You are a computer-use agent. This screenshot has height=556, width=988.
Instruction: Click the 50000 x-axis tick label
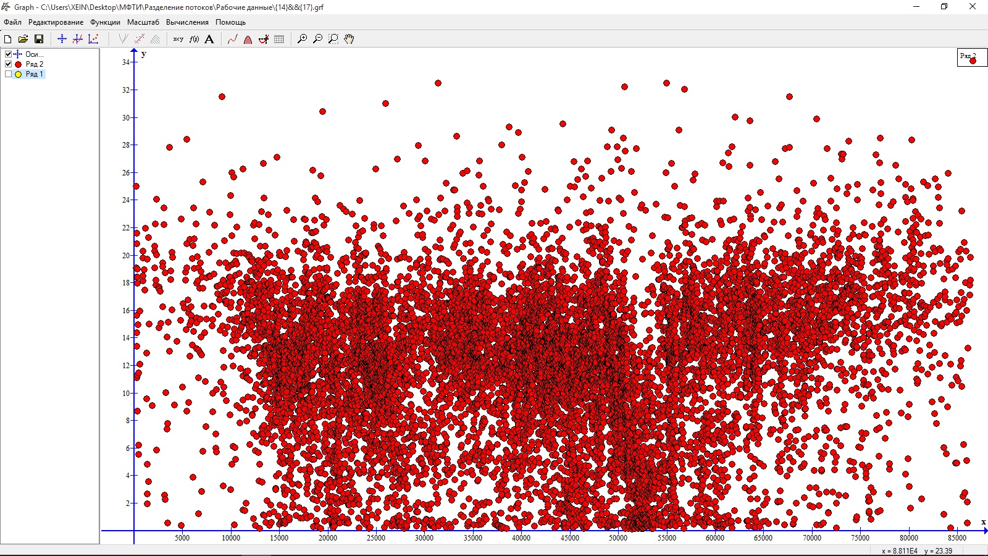pos(618,538)
